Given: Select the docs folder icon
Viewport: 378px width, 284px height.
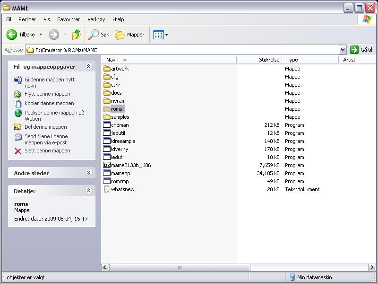Looking at the screenshot, I should (107, 93).
